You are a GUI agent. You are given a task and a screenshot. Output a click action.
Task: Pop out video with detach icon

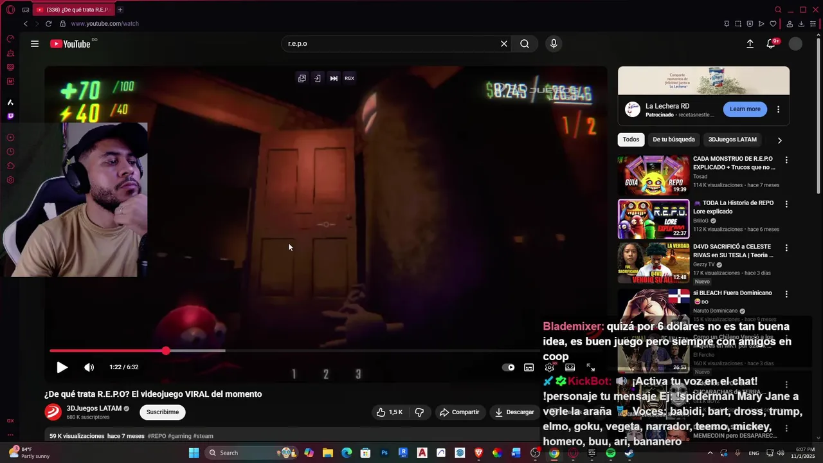(x=302, y=78)
